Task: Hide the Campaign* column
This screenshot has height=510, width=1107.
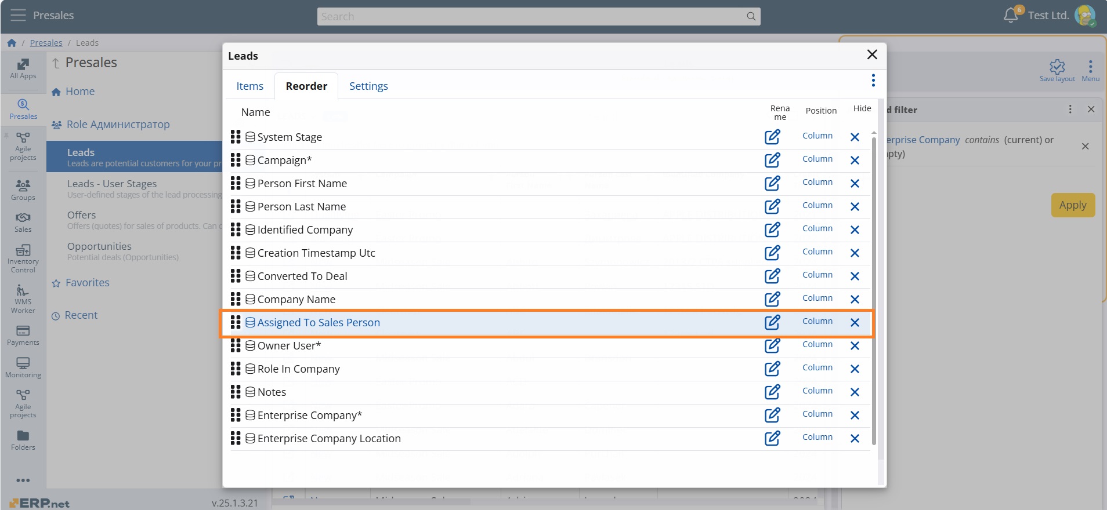Action: click(x=855, y=161)
